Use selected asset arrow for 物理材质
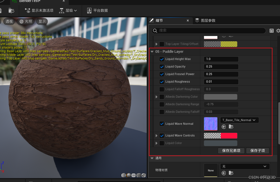This screenshot has width=280, height=182. tap(224, 173)
